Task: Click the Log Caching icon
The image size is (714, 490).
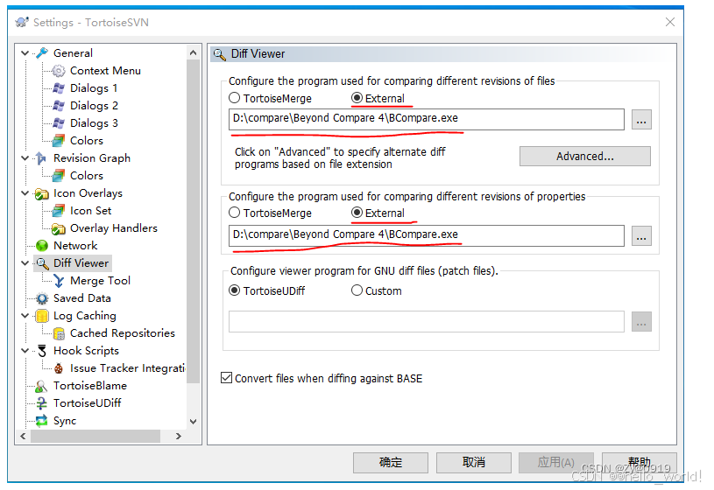Action: [42, 316]
